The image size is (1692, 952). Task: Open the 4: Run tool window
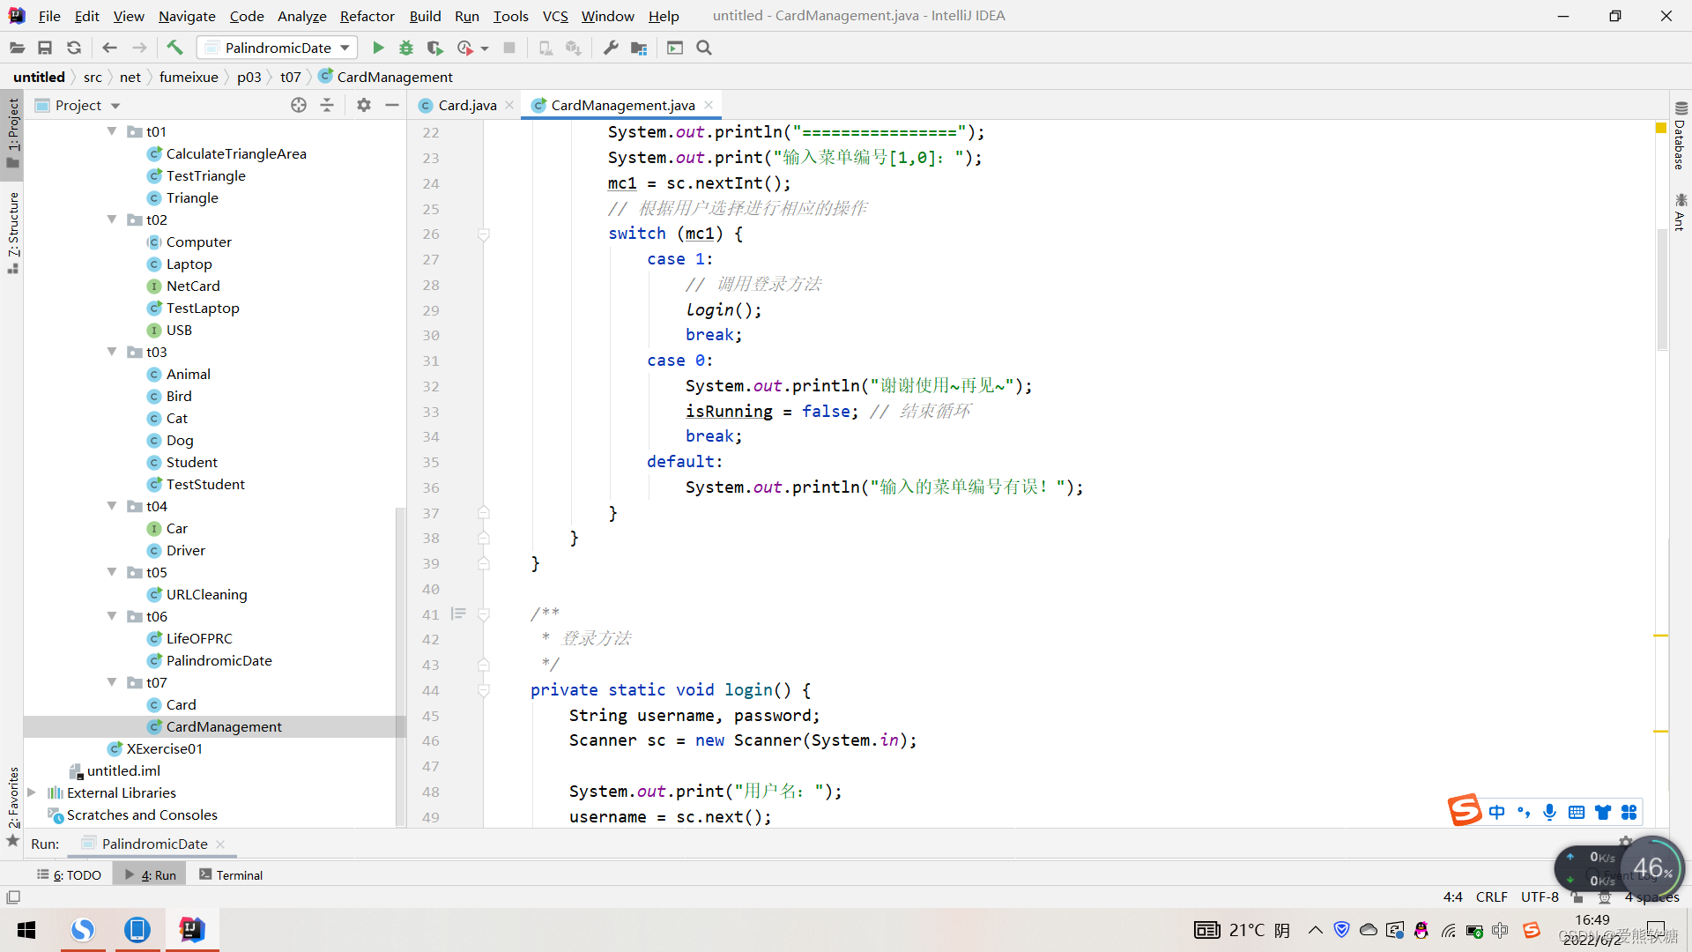click(x=150, y=874)
